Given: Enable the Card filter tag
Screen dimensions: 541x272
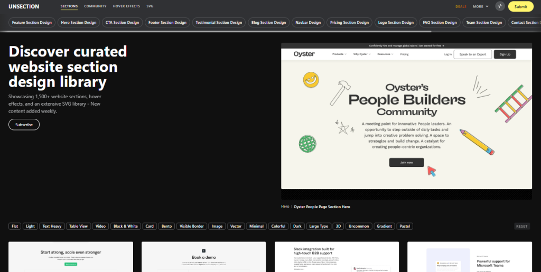Looking at the screenshot, I should pos(150,226).
